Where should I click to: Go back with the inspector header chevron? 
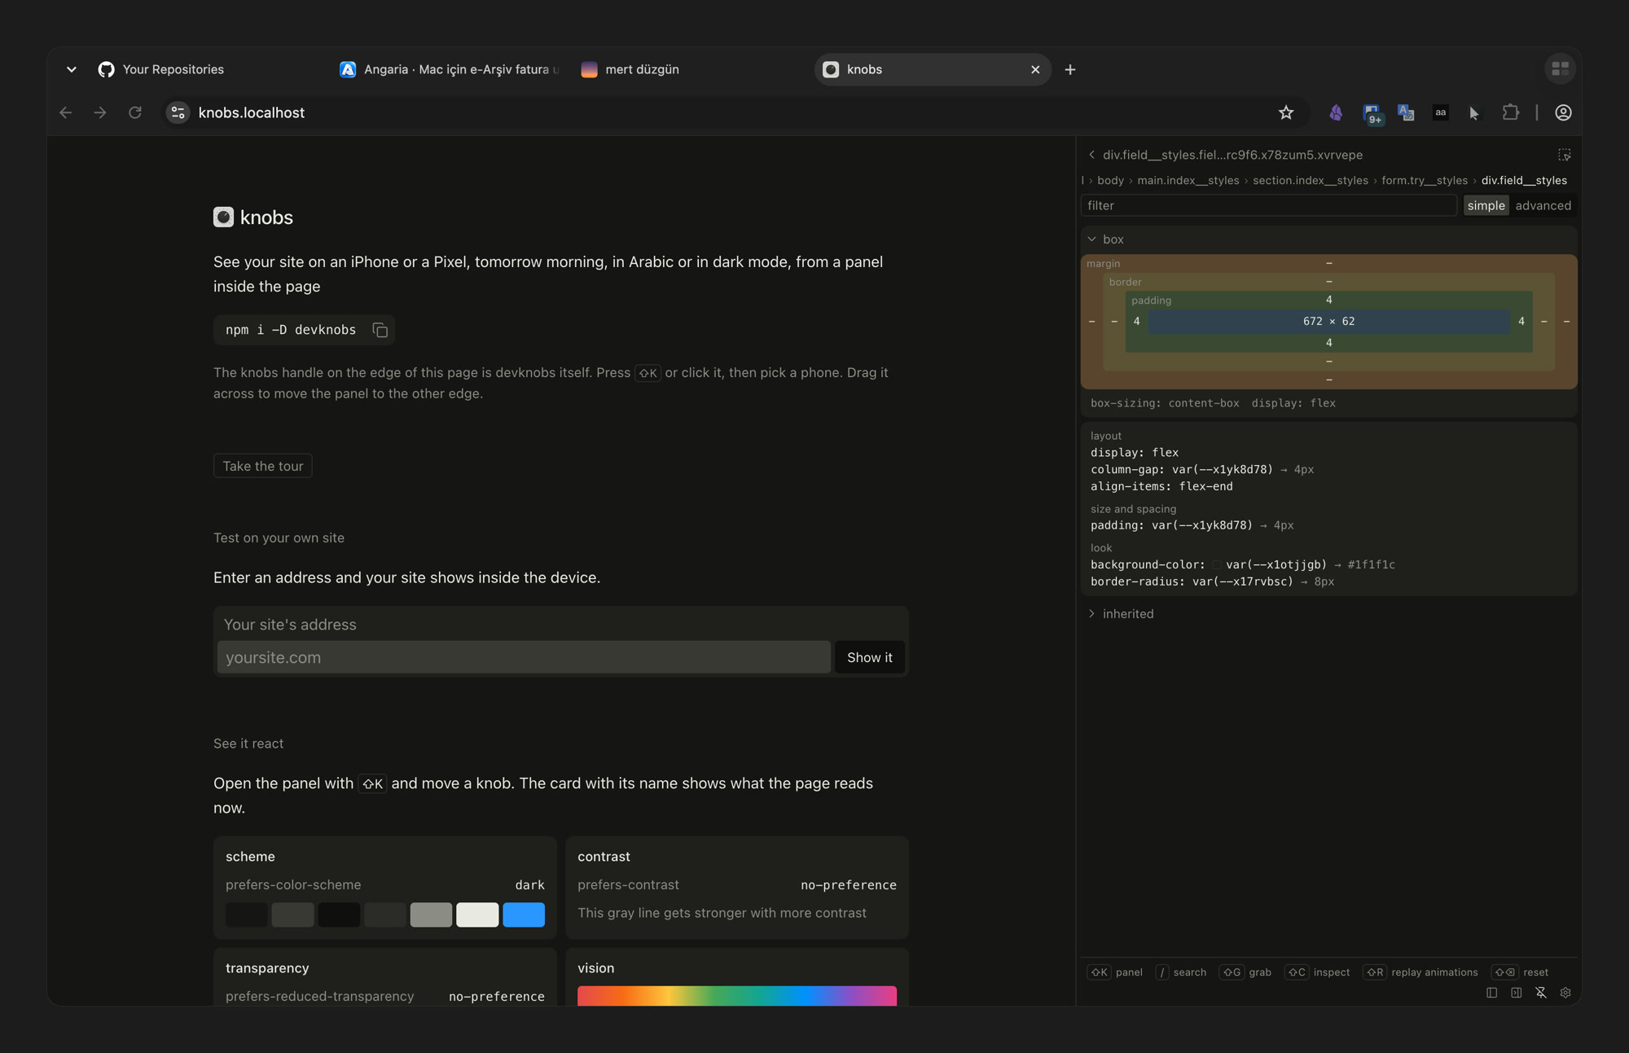tap(1092, 155)
